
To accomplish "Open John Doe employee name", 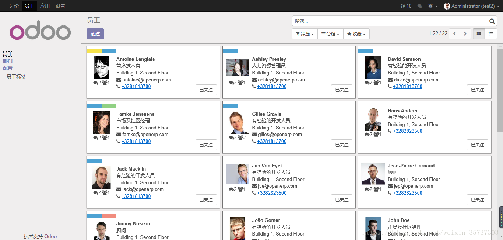I will click(399, 220).
